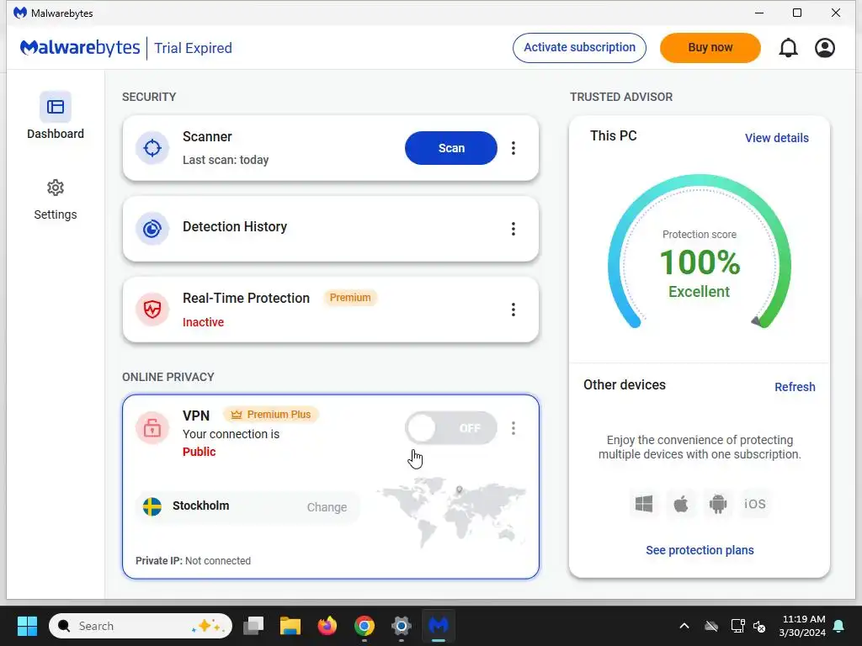Screen dimensions: 862x646
Task: Click Scan button
Action: [451, 148]
